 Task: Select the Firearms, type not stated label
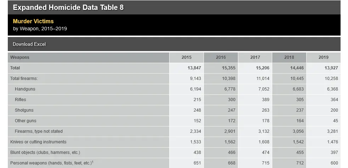pyautogui.click(x=39, y=131)
